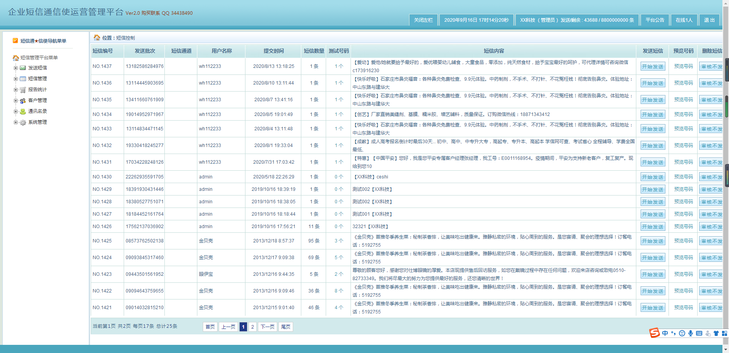
Task: Click the home icon beside 位置 breadcrumb
Action: [97, 38]
